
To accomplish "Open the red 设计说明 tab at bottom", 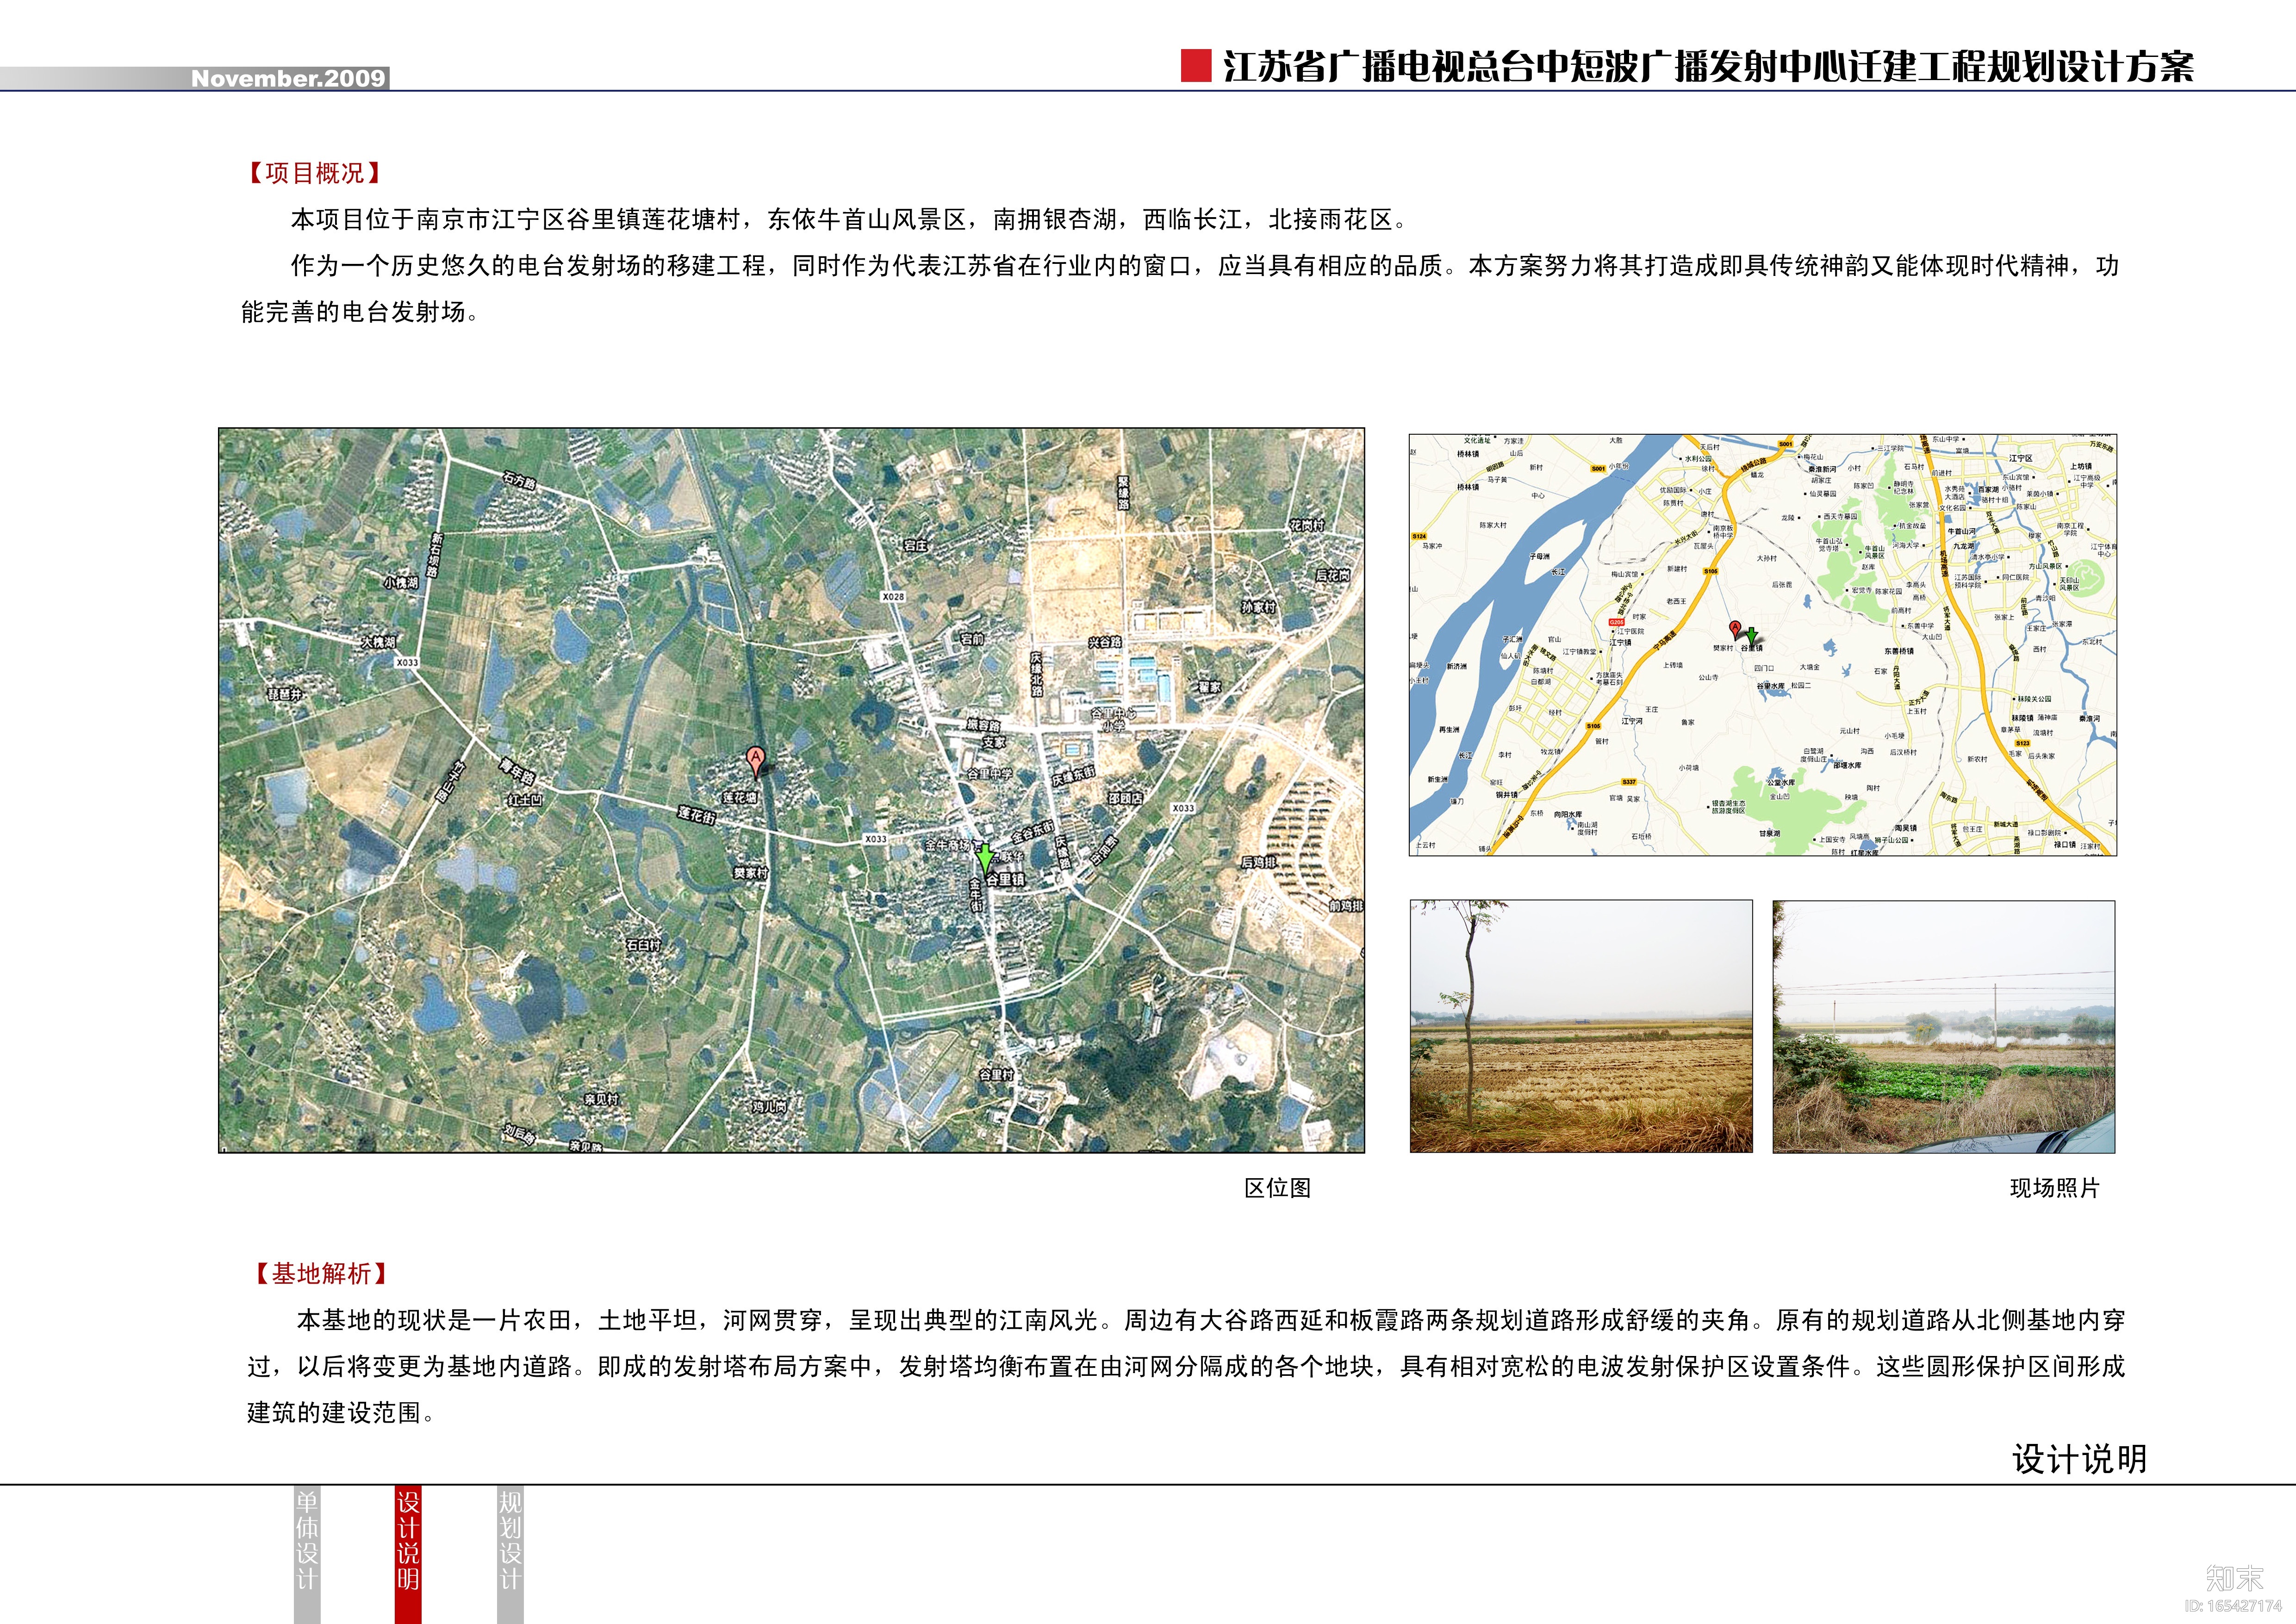I will click(x=408, y=1554).
